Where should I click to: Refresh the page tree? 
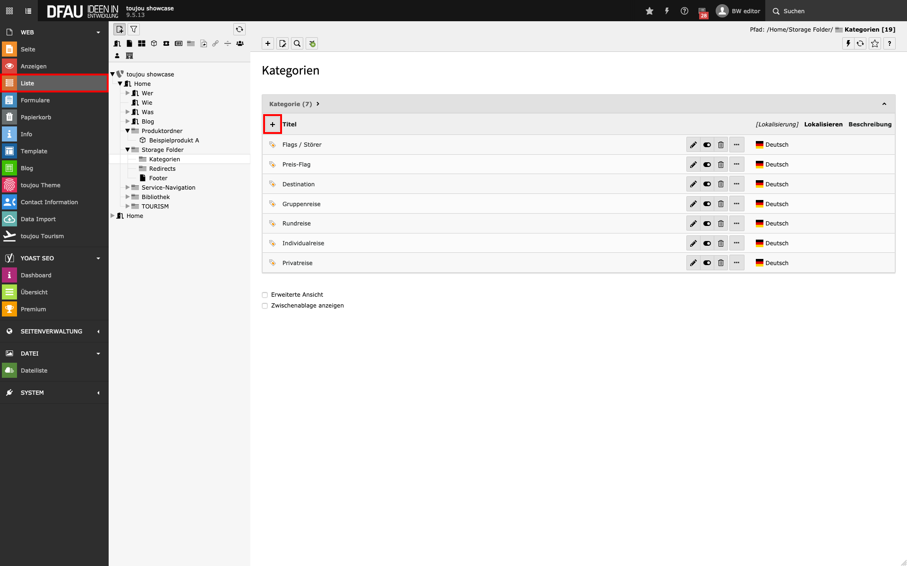(240, 29)
